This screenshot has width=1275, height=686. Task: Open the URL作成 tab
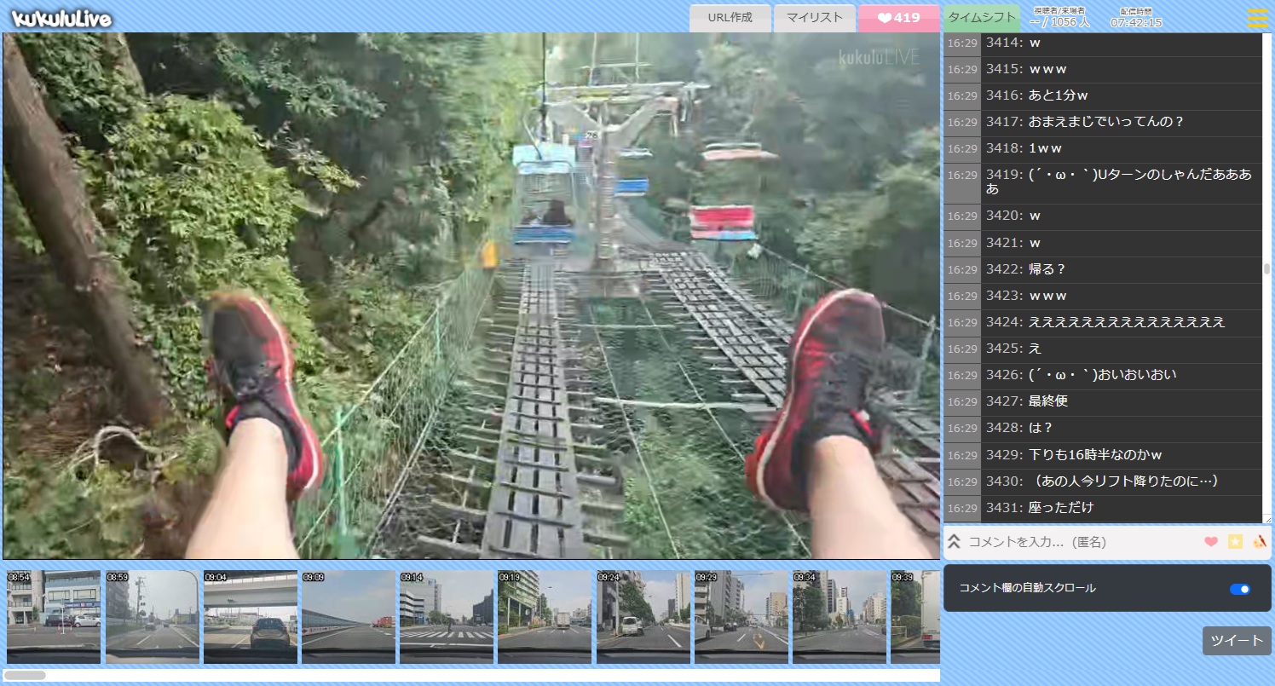[730, 18]
